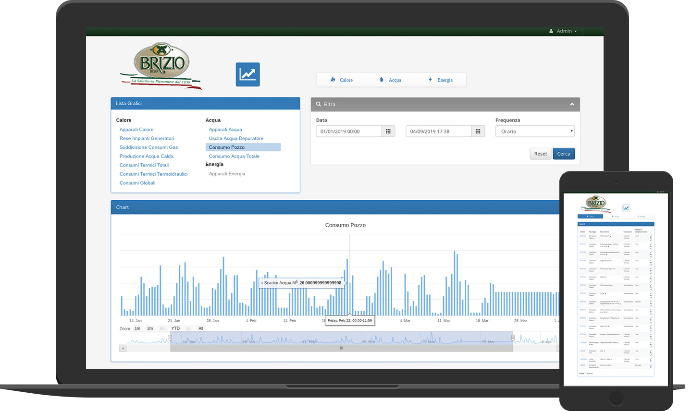This screenshot has height=411, width=692.
Task: Click the blue chart icon button
Action: click(x=247, y=74)
